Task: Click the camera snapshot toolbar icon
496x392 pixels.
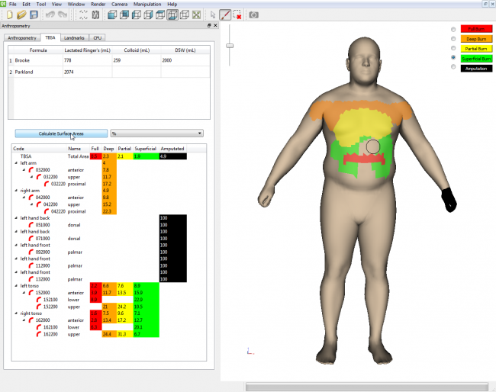Action: pyautogui.click(x=254, y=14)
